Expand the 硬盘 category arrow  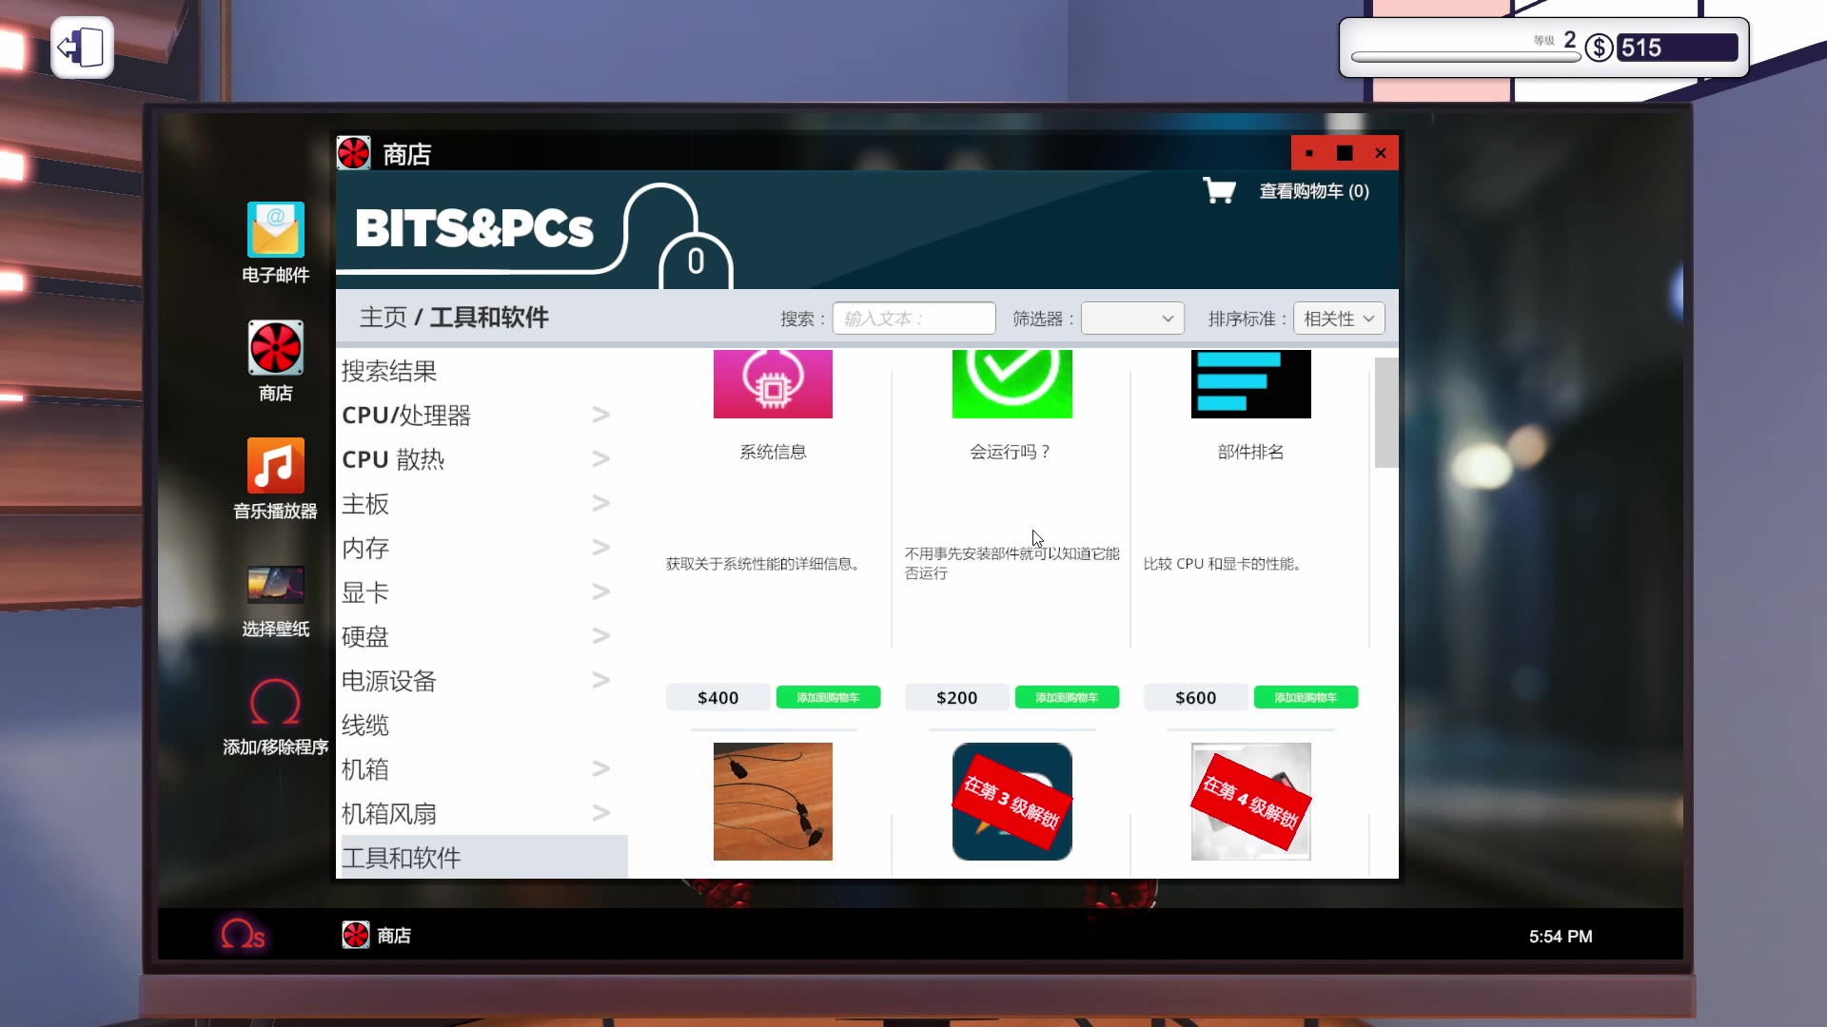(600, 636)
